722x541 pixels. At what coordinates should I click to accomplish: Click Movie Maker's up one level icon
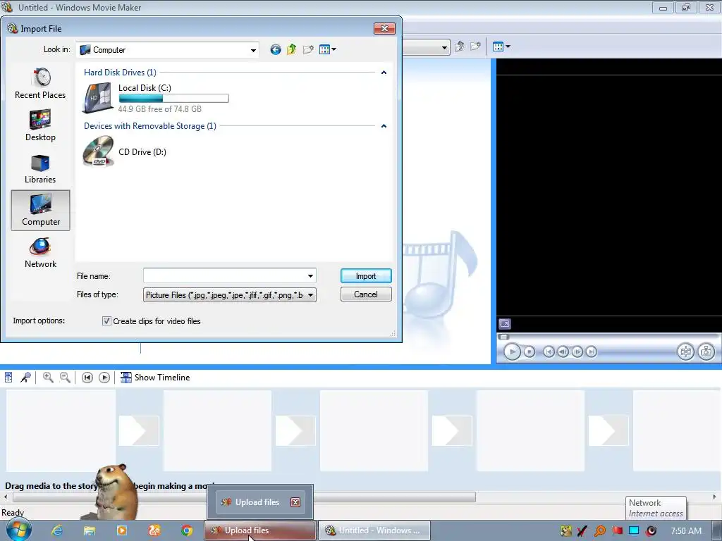459,46
